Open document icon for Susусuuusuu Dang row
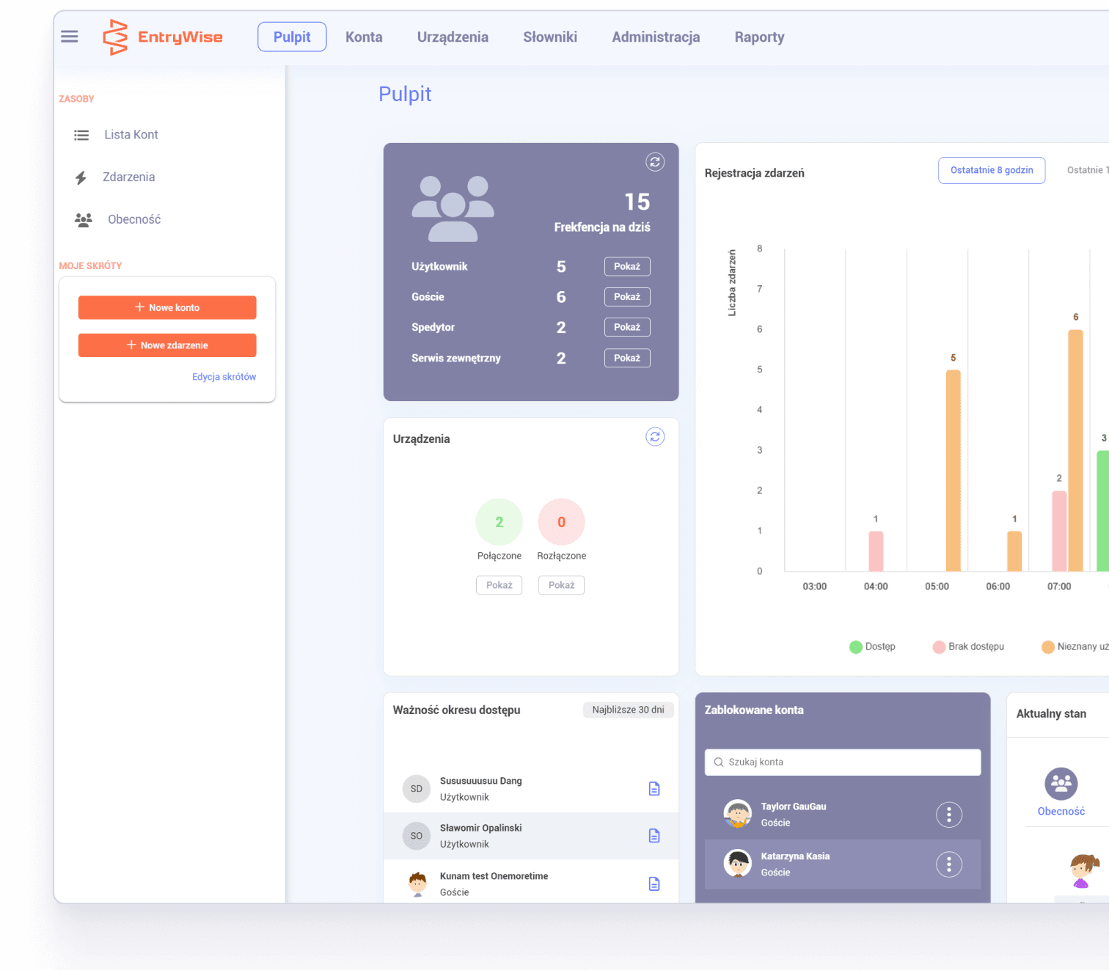 tap(654, 789)
